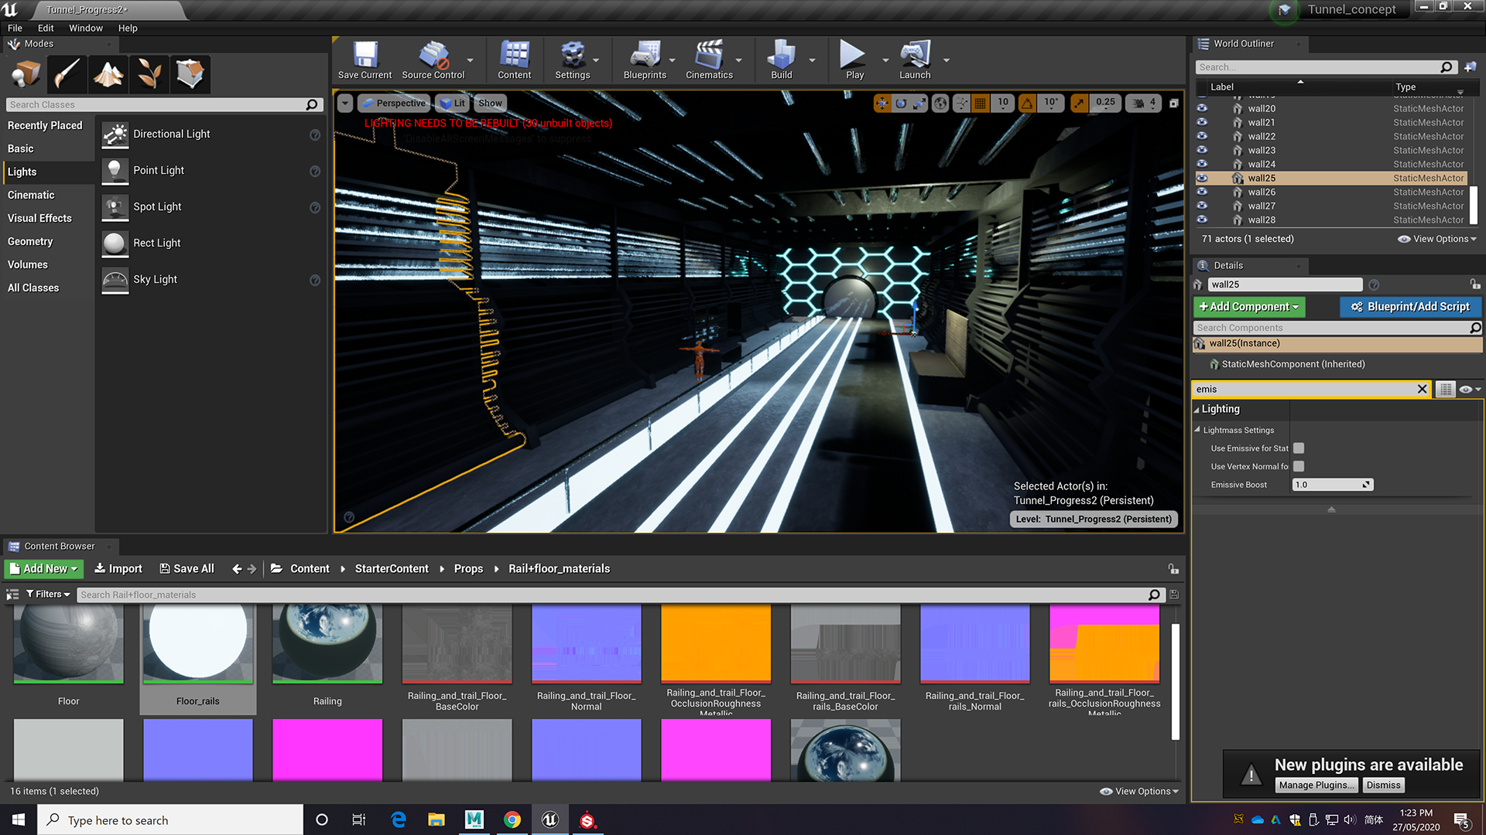Click Play in the toolbar
1486x835 pixels.
click(854, 60)
